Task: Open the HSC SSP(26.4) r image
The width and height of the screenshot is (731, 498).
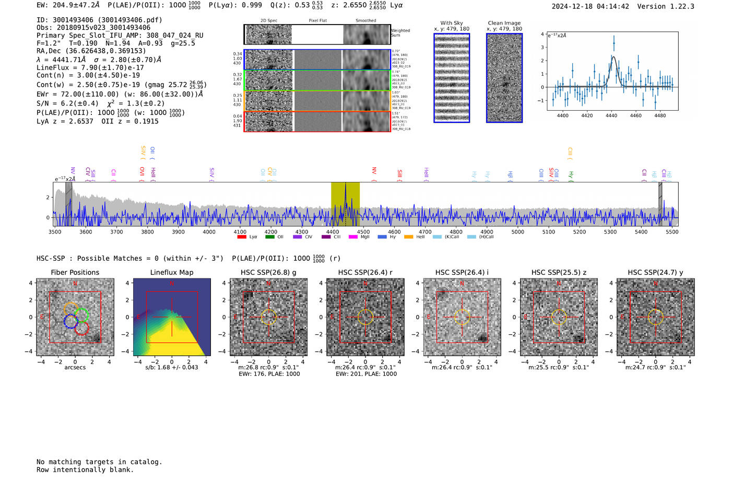Action: (x=365, y=317)
